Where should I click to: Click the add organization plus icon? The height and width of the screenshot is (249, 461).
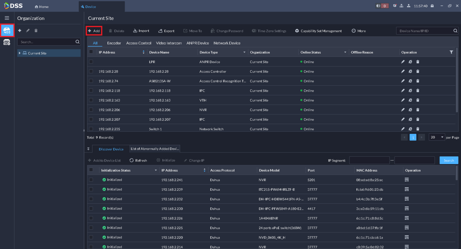[x=20, y=31]
